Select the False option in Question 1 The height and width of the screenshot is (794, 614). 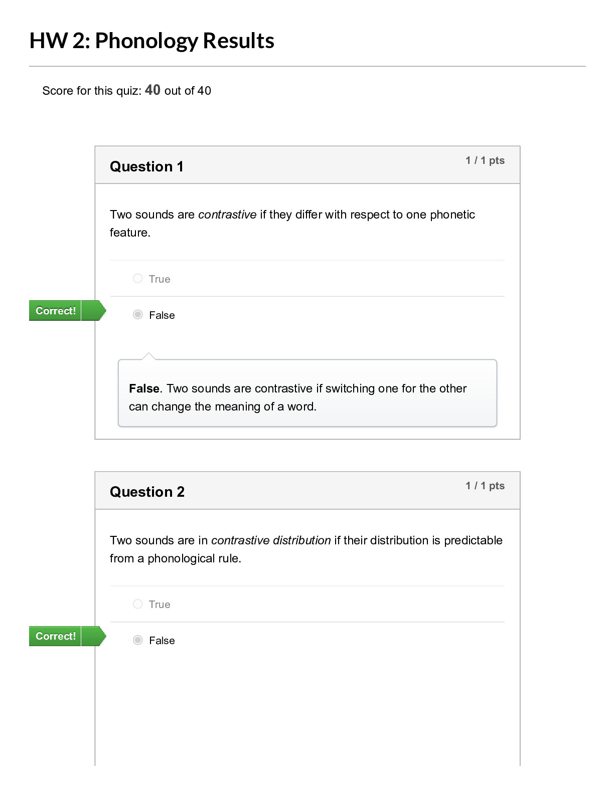[x=138, y=315]
